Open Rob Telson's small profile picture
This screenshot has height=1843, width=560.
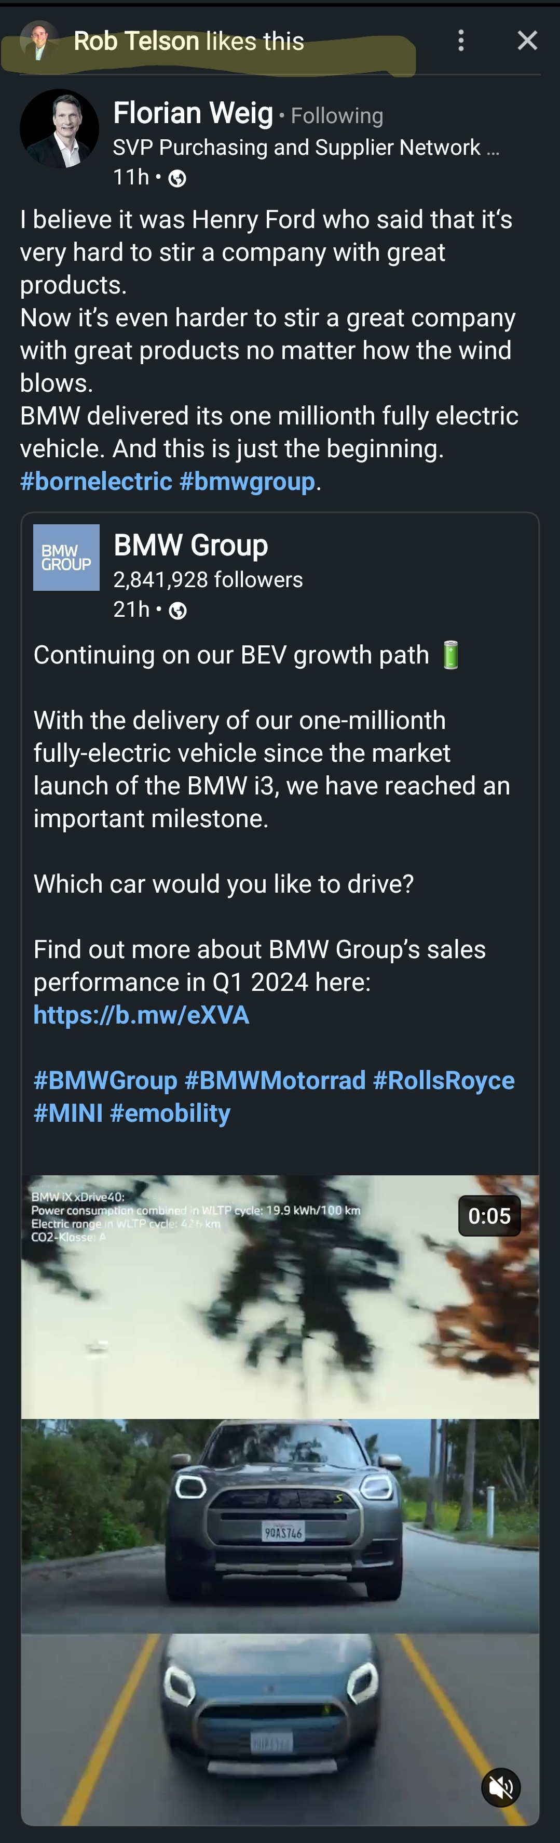[x=38, y=40]
